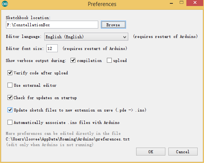This screenshot has width=204, height=163.
Task: Click 'Show verbose output during:' label
Action: click(x=36, y=60)
